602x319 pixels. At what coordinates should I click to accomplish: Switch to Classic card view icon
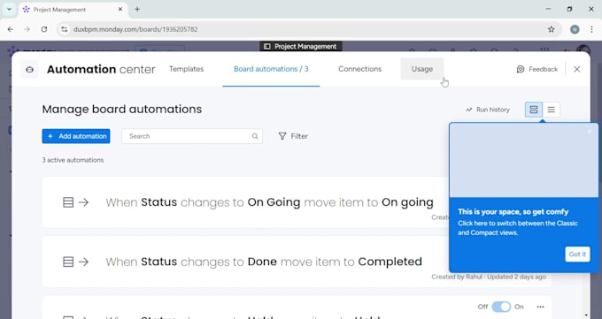coord(534,110)
